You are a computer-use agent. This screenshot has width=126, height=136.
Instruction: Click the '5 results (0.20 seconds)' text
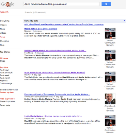pyautogui.click(x=35, y=13)
